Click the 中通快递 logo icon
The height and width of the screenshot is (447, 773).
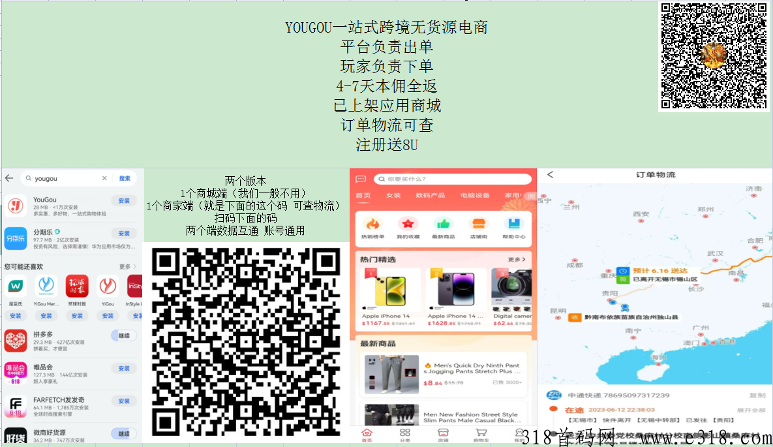[554, 395]
